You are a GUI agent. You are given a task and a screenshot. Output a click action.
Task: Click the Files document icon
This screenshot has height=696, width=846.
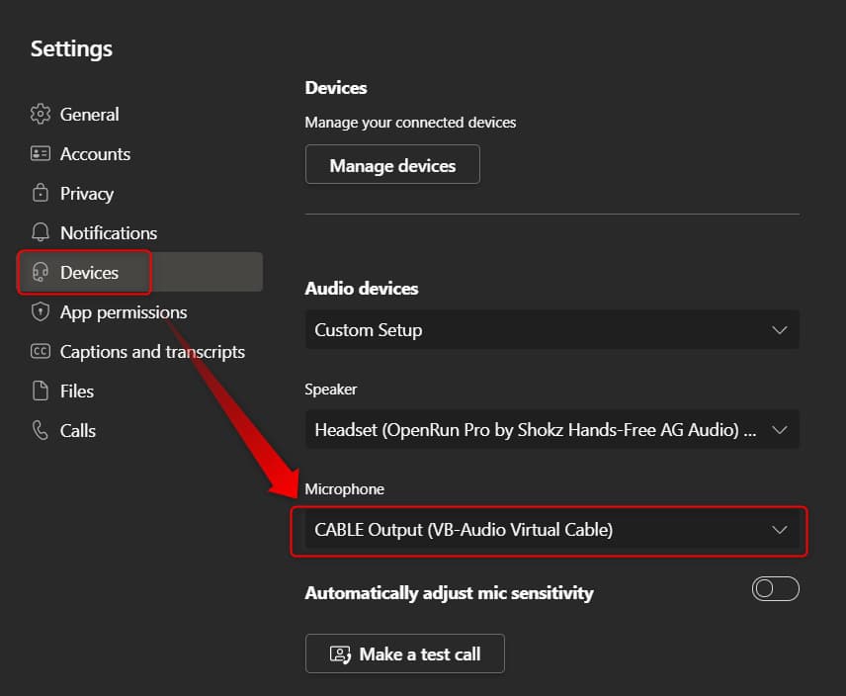click(x=41, y=391)
